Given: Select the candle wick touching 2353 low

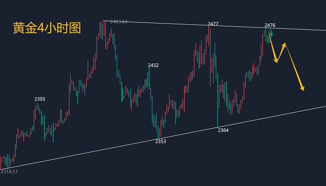Looking at the screenshot, I should 158,132.
